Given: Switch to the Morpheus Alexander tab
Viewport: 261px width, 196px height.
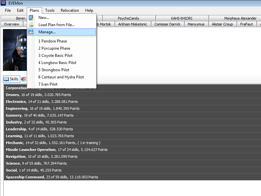Looking at the screenshot, I should pyautogui.click(x=235, y=18).
